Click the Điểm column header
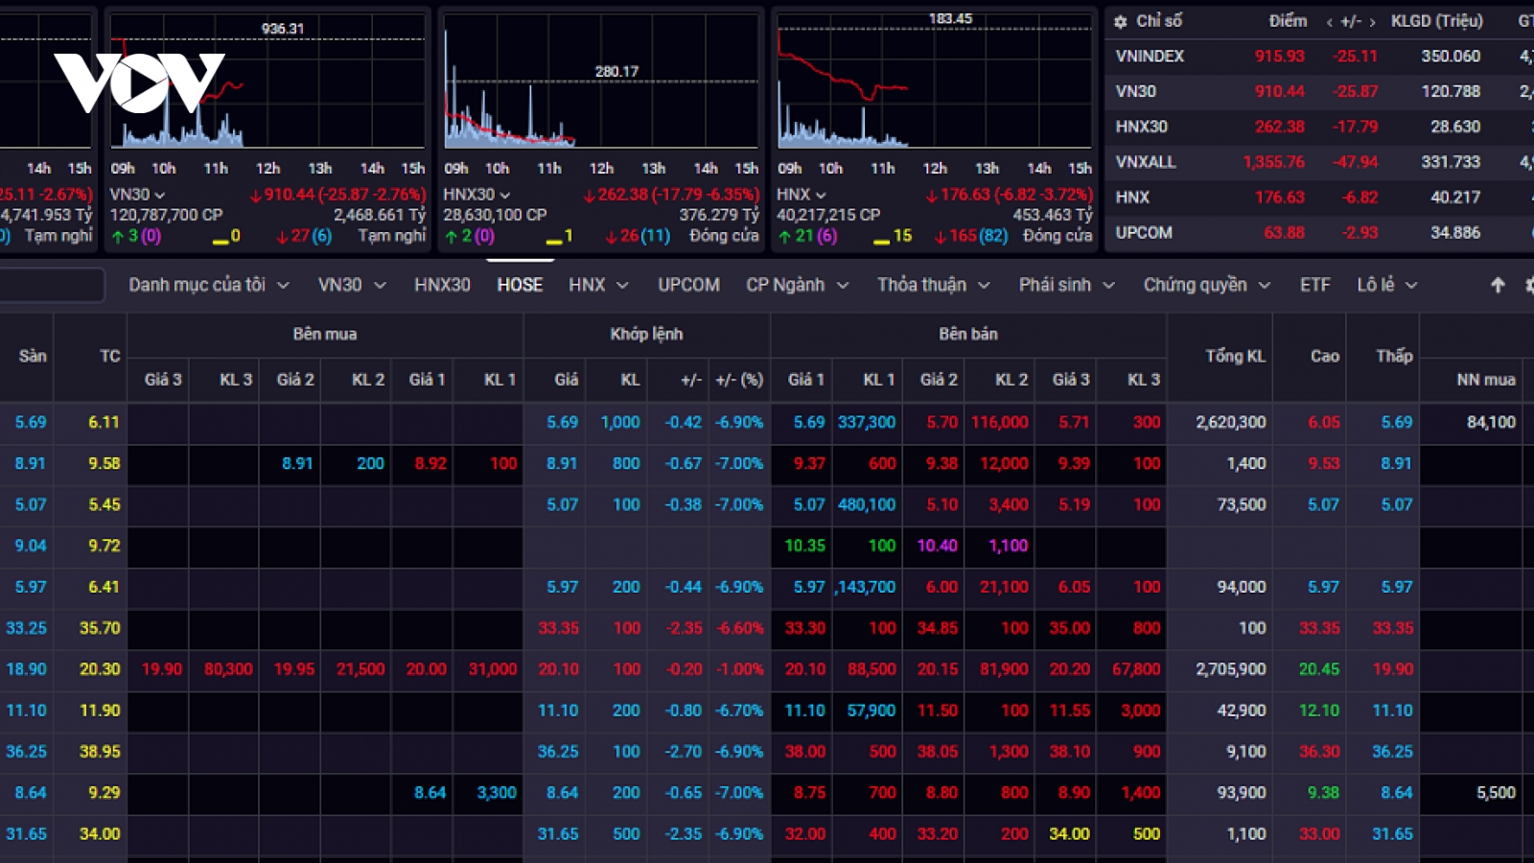1534x863 pixels. tap(1288, 21)
